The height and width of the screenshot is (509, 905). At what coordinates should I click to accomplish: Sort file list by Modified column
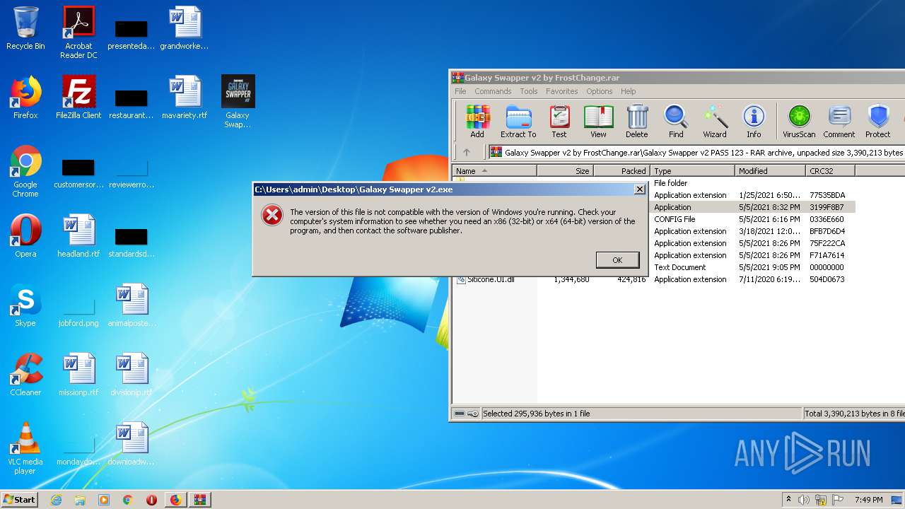(770, 171)
